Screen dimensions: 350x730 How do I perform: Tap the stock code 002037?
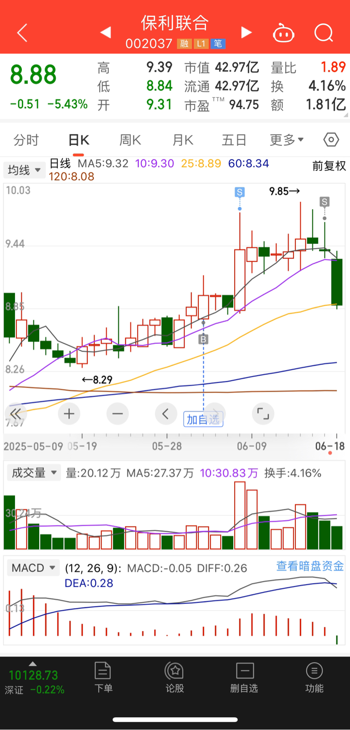pos(149,44)
